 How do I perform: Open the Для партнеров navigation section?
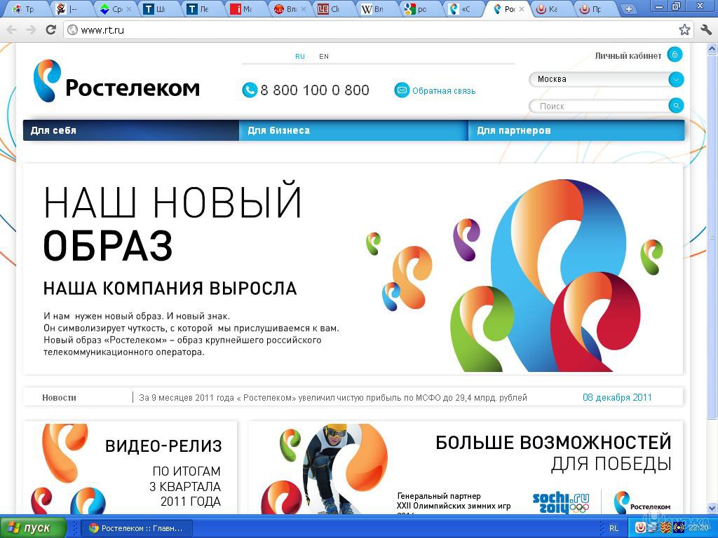click(576, 130)
